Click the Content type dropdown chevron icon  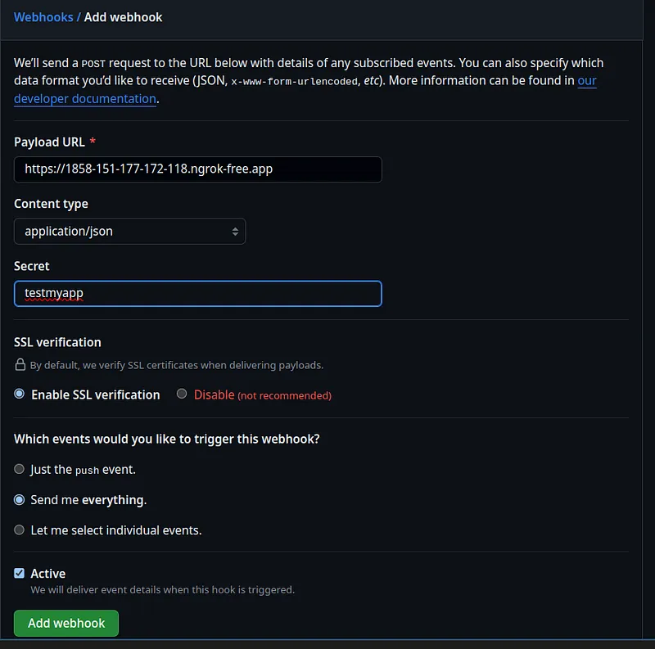click(x=236, y=231)
